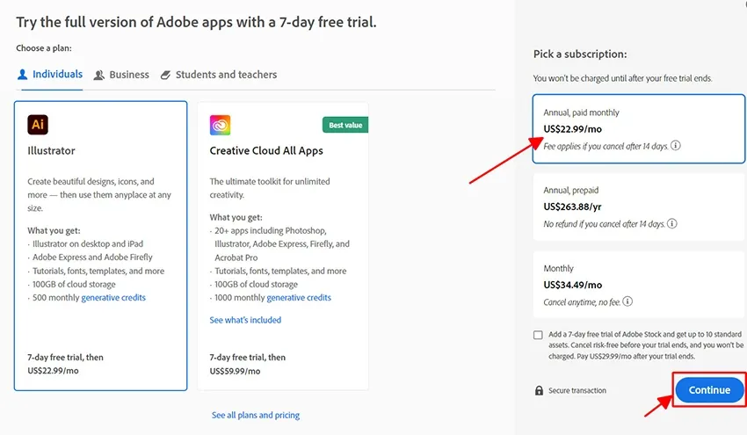The height and width of the screenshot is (435, 747).
Task: Open 'See all plans and pricing' link
Action: click(256, 415)
